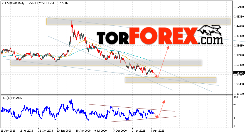Click the 1.52410 price scale label
This screenshot has height=134, width=246.
pyautogui.click(x=239, y=7)
